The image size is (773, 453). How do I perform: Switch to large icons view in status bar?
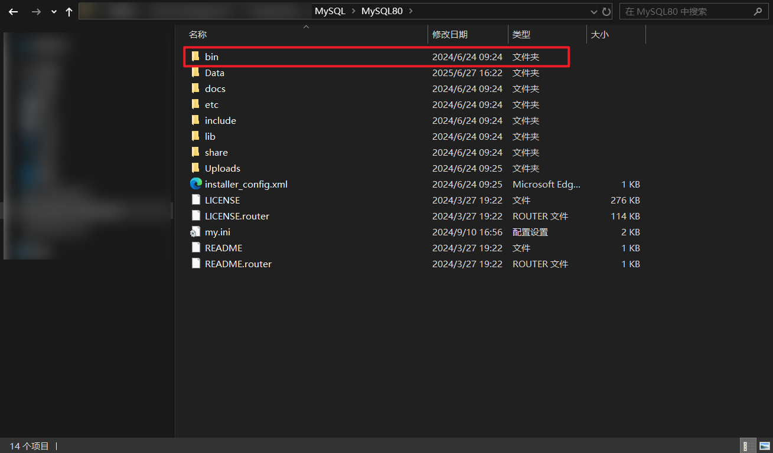764,446
